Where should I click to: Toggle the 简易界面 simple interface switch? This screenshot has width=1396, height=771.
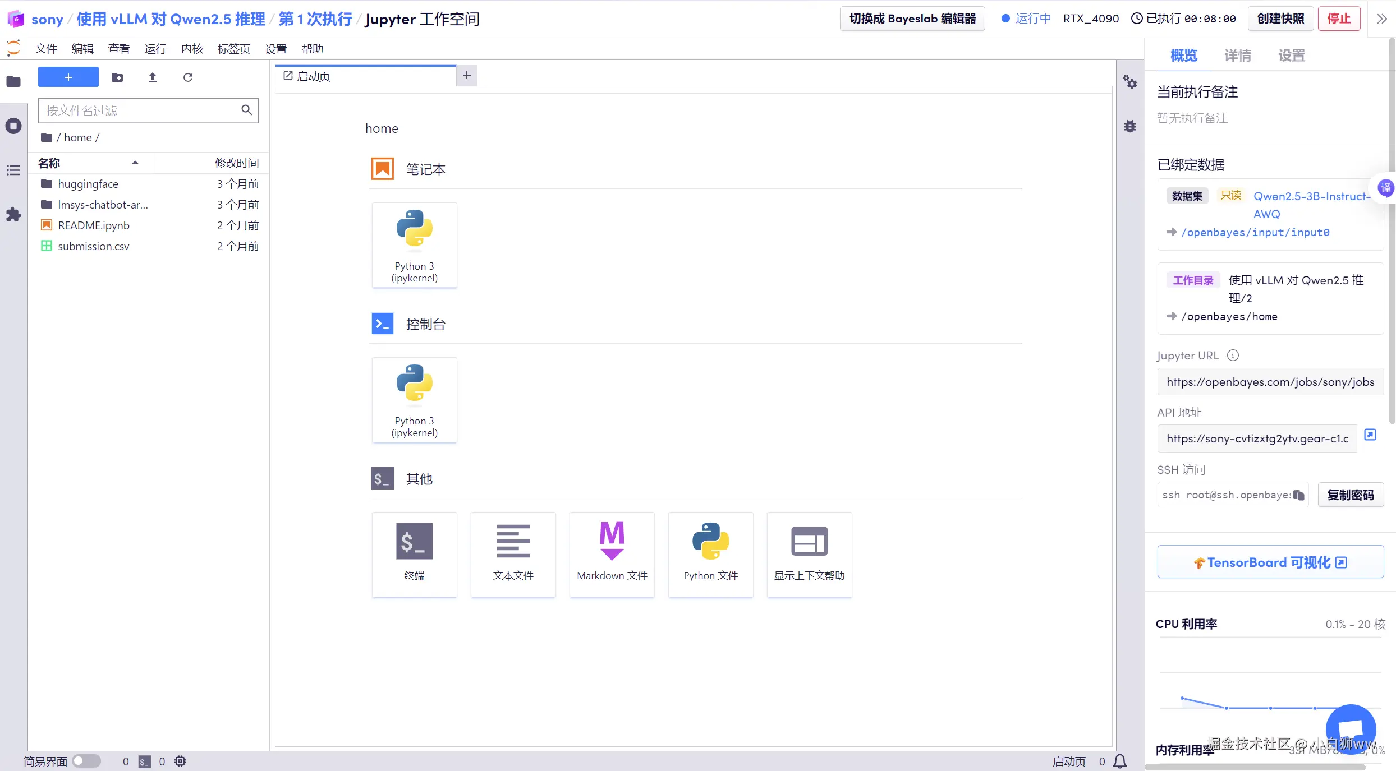coord(86,761)
